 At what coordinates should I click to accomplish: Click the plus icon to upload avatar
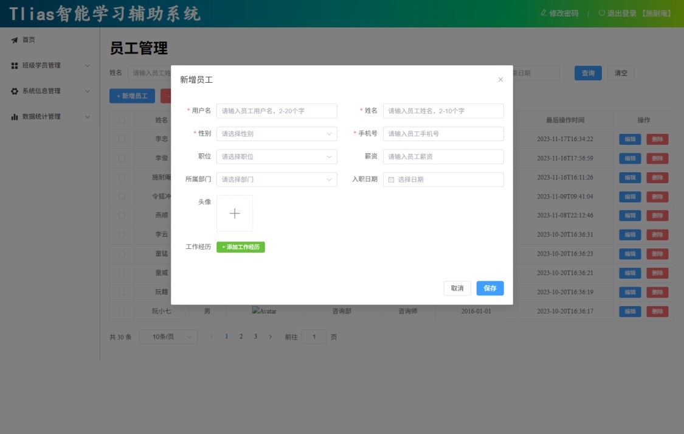[x=235, y=213]
